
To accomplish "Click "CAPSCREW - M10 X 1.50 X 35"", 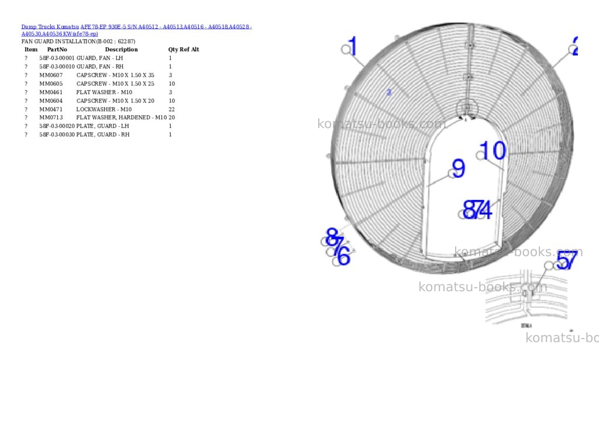I will pos(115,75).
